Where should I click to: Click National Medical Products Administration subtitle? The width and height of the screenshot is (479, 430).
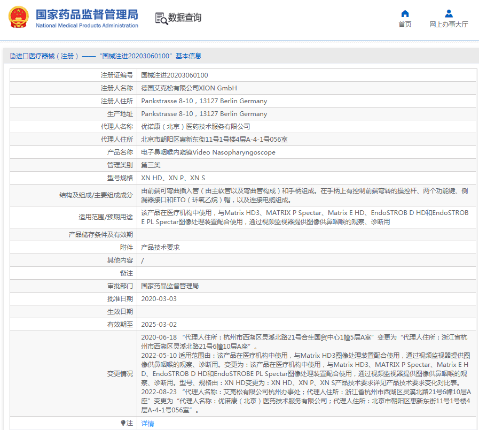87,25
